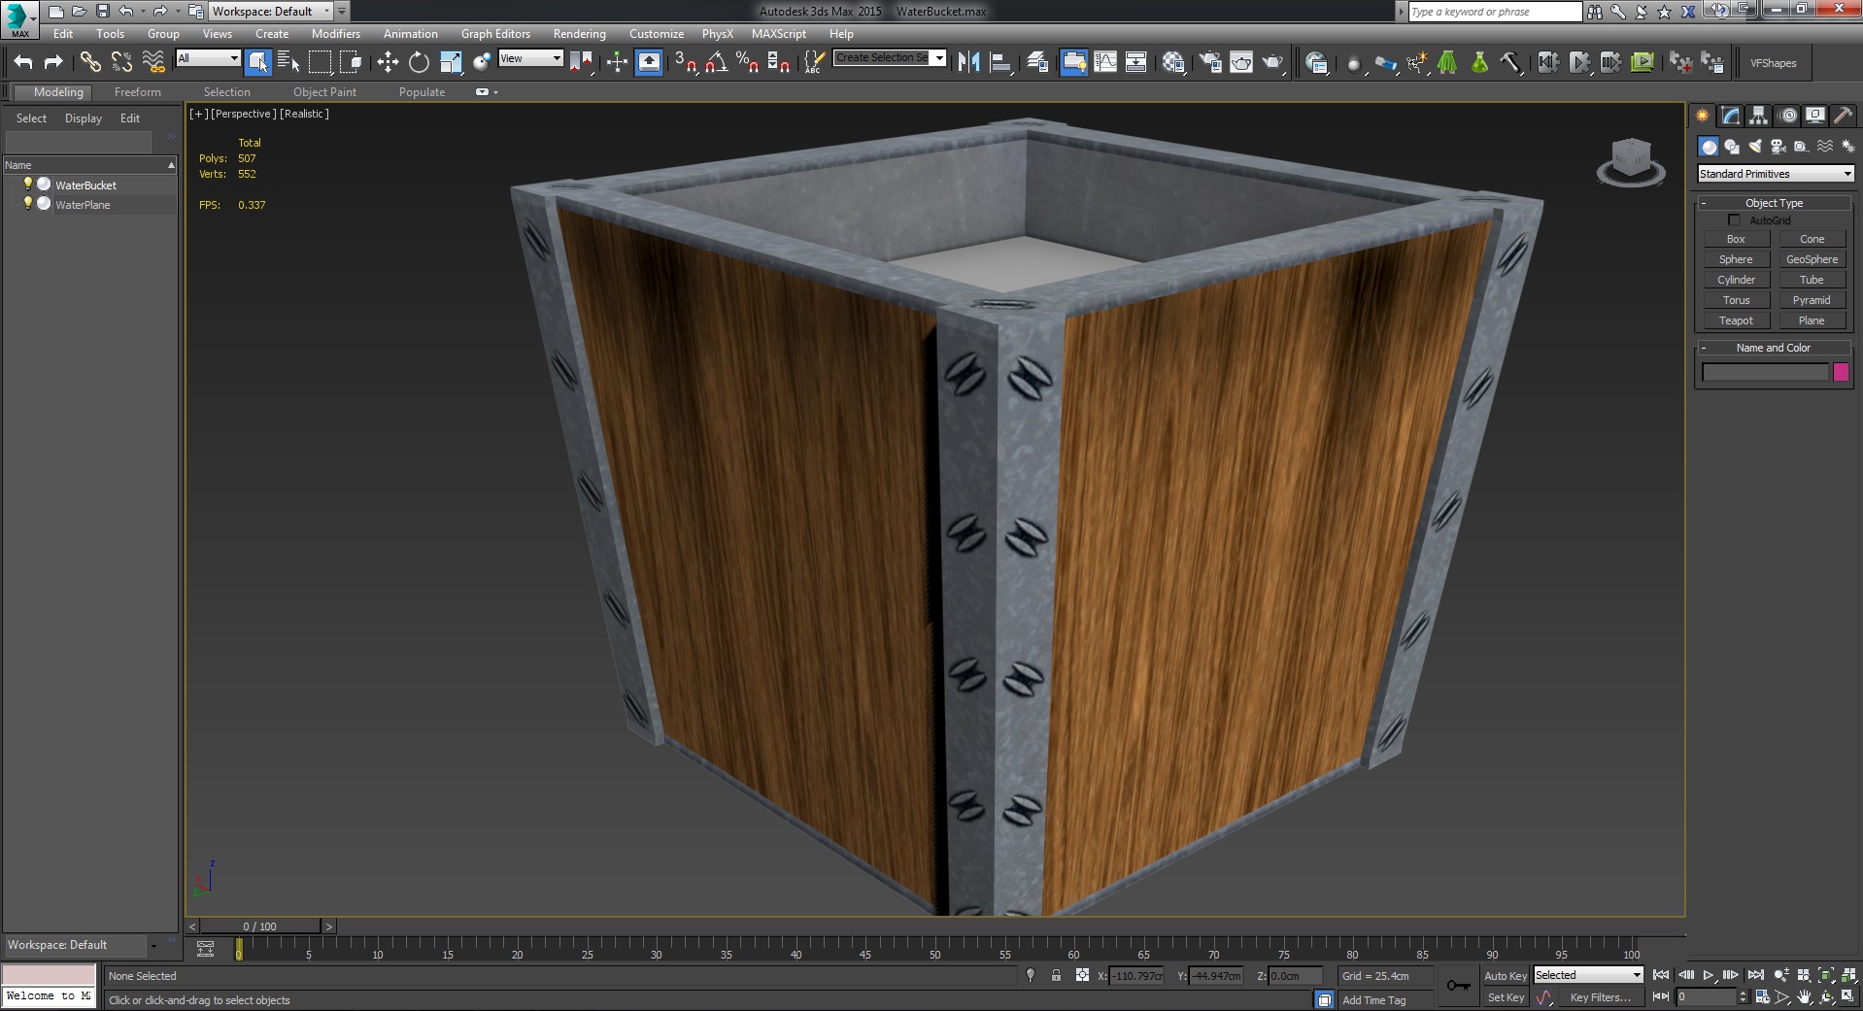Switch to the Freeform ribbon tab
Viewport: 1863px width, 1011px height.
click(137, 92)
